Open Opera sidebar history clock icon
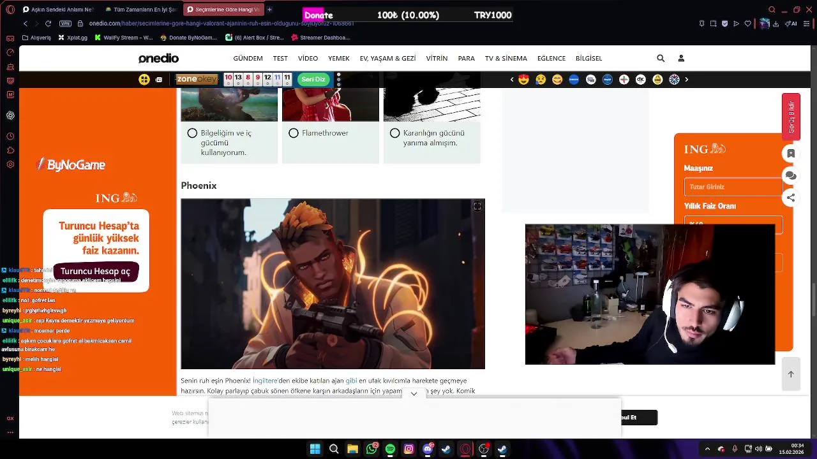The image size is (817, 459). [x=10, y=136]
